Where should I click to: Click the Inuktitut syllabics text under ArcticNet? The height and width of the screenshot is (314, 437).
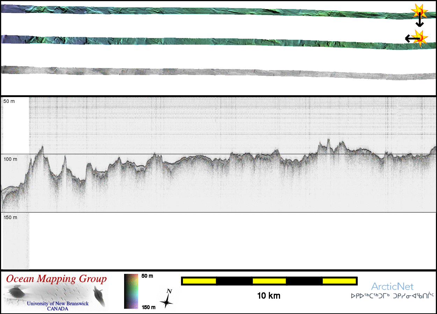point(392,296)
